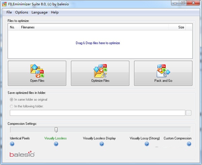Click the help icon under Visually Lossless

(56, 144)
